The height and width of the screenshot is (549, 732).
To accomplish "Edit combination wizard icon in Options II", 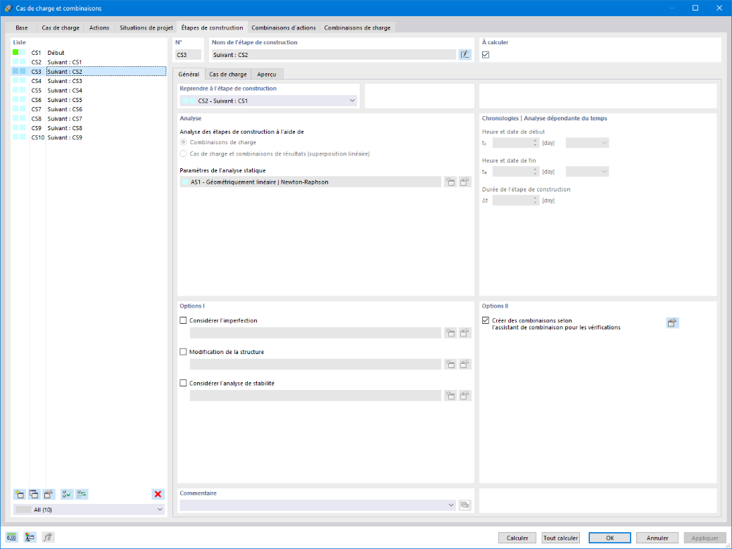I will click(672, 323).
